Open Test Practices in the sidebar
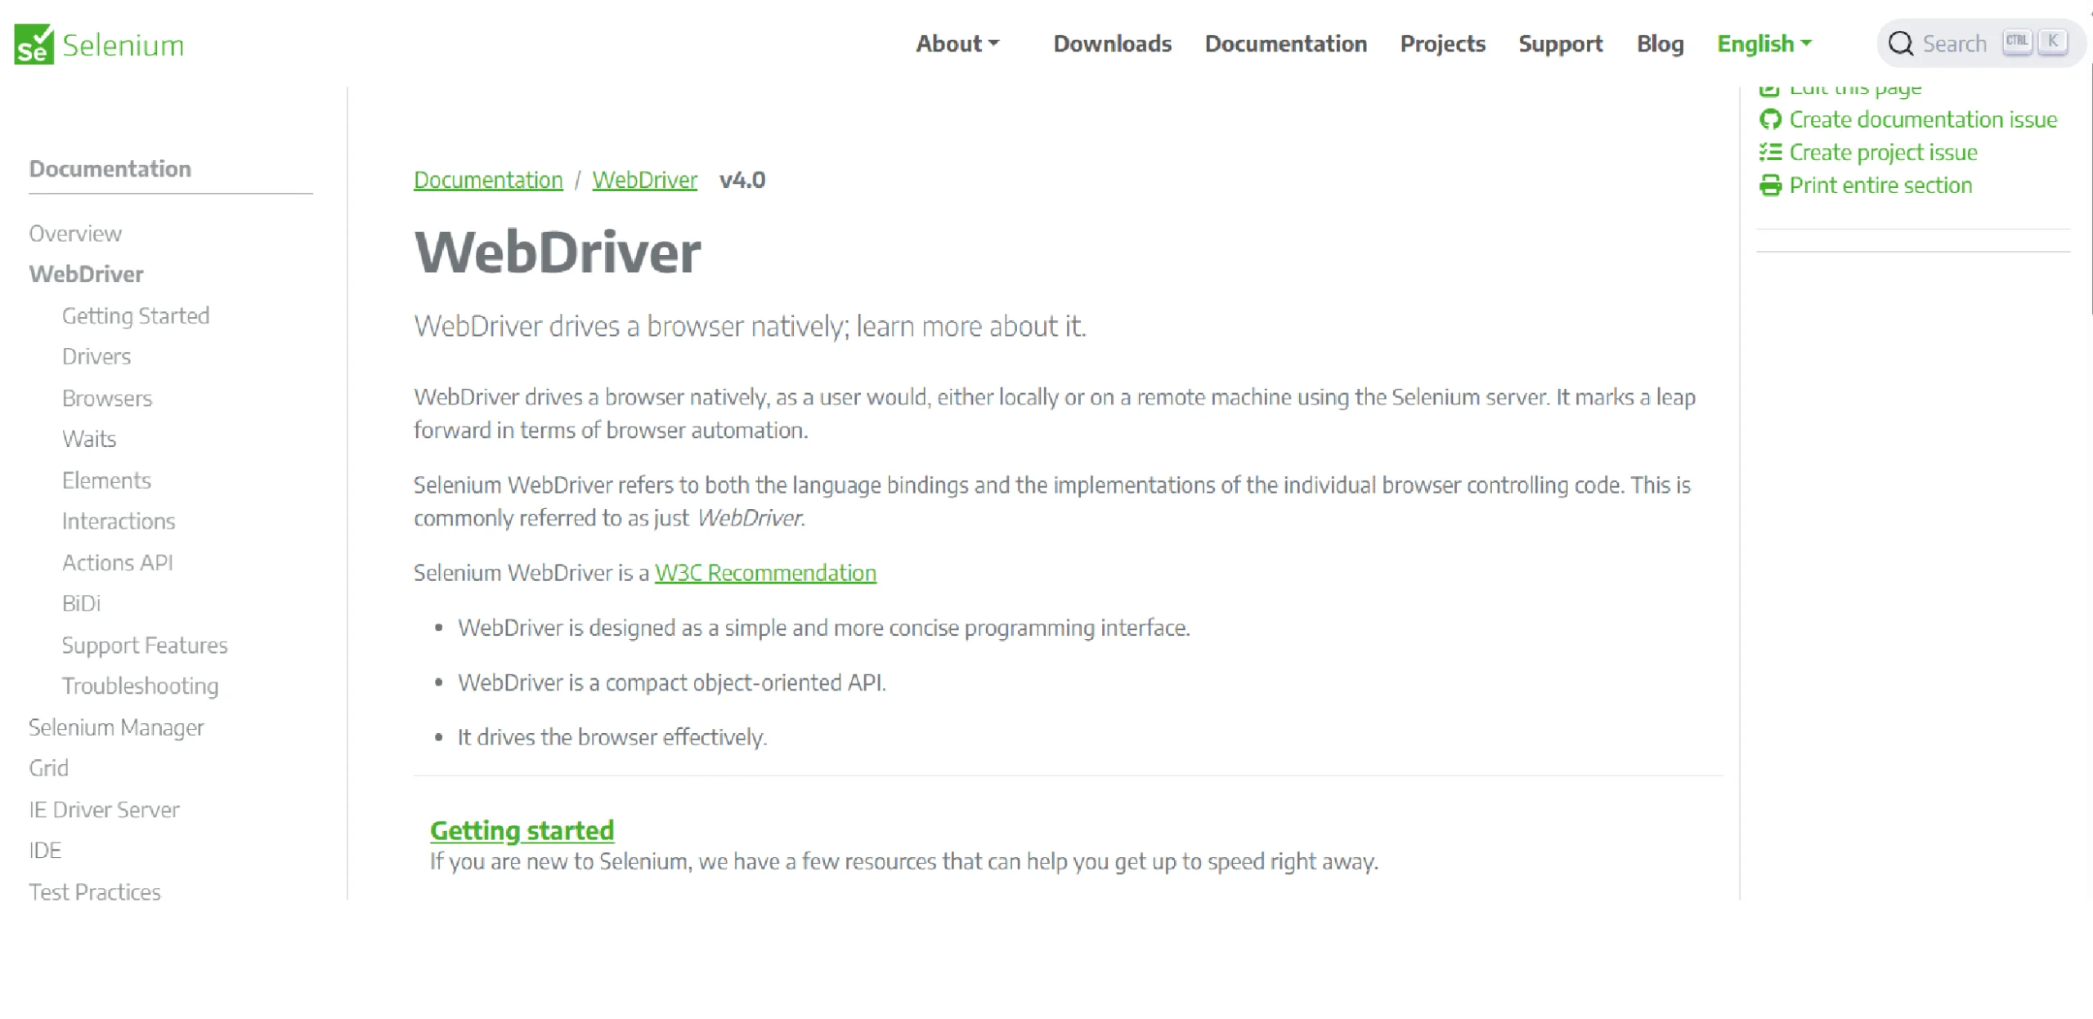This screenshot has width=2093, height=1019. [x=95, y=892]
